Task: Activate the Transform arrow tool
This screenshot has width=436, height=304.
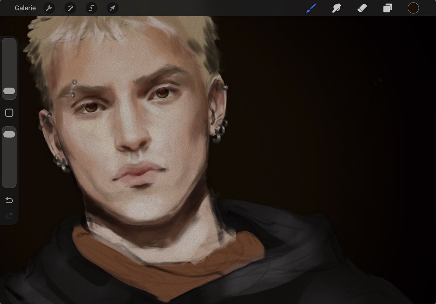Action: (113, 8)
